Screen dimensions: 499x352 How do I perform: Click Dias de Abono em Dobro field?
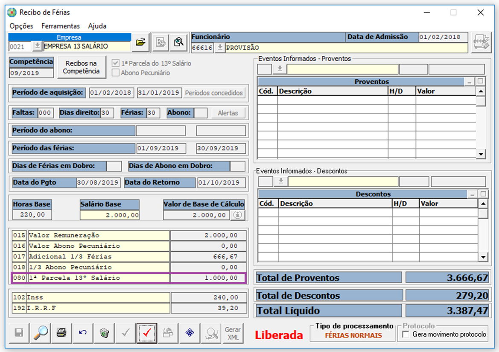[237, 166]
